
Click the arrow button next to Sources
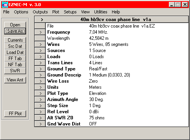click(x=40, y=50)
